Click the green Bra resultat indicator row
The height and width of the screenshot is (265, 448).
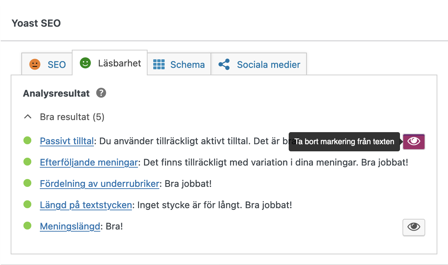coord(72,117)
